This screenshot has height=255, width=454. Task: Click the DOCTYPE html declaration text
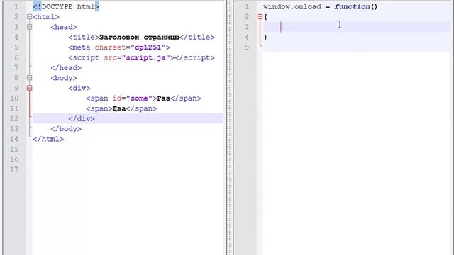(66, 6)
